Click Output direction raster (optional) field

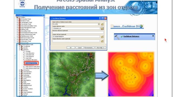pos(76,41)
